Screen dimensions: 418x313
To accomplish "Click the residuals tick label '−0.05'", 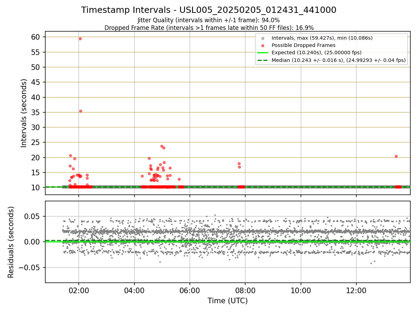I will (x=30, y=267).
